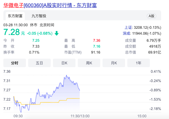Select the 日K chart tab
Image resolution: width=169 pixels, height=119 pixels.
click(64, 63)
